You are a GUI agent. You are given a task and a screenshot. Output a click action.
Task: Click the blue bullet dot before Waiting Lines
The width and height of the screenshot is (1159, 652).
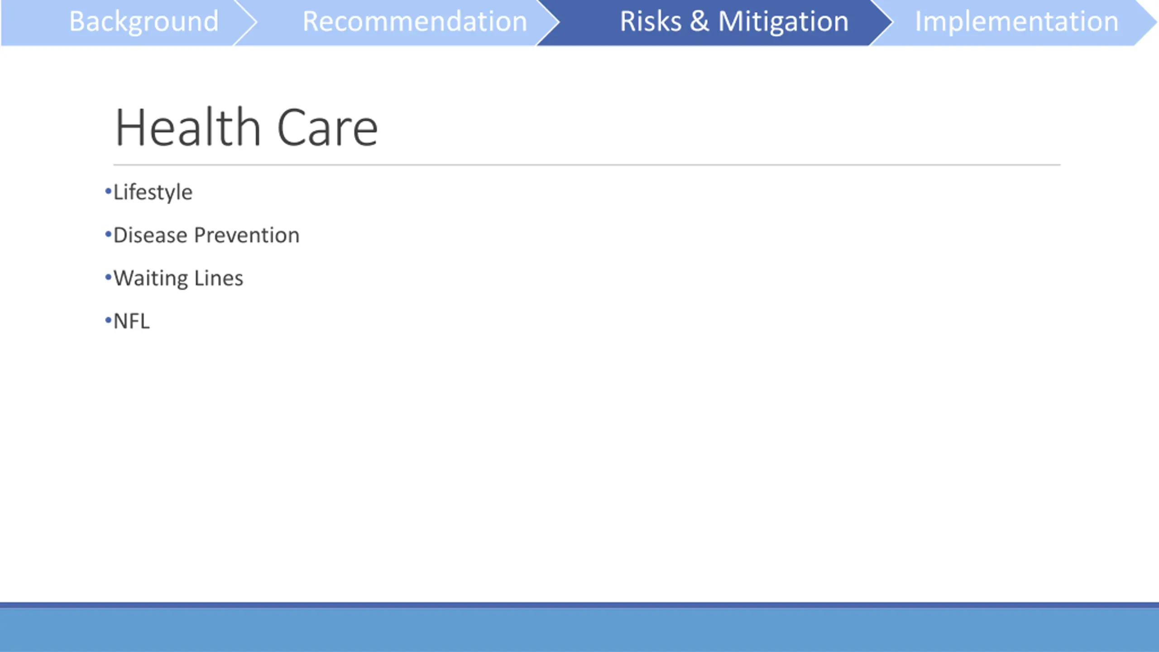pyautogui.click(x=108, y=277)
